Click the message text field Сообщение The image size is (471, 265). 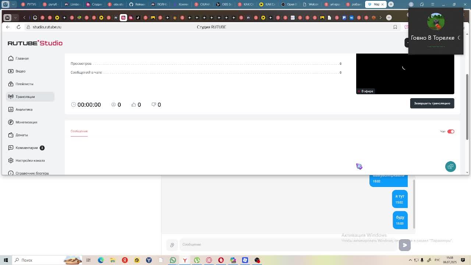[288, 244]
